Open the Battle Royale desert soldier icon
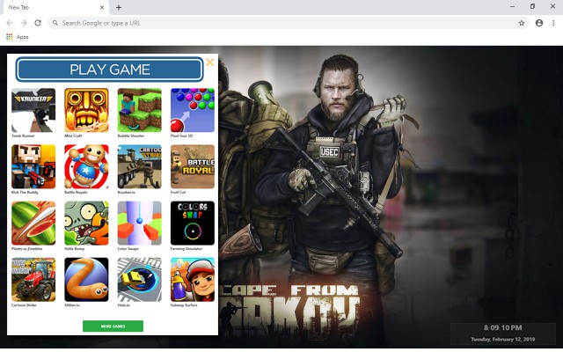The image size is (563, 352). click(193, 166)
